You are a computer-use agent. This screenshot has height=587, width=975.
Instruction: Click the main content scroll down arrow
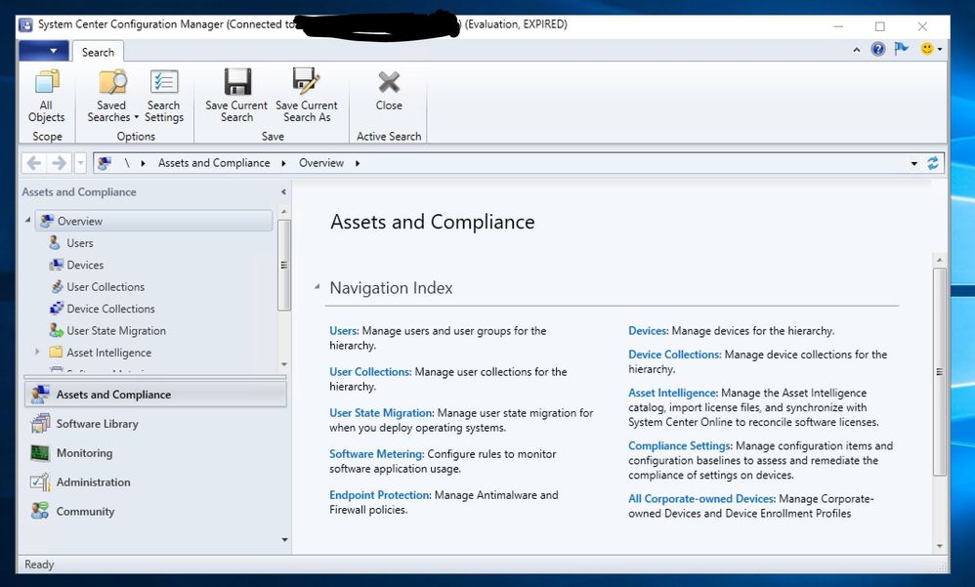pos(940,546)
